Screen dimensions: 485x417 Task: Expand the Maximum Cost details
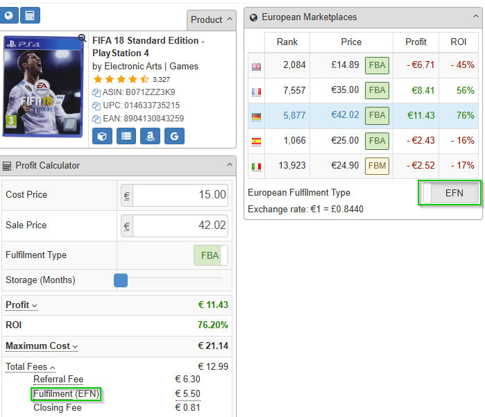[x=42, y=346]
